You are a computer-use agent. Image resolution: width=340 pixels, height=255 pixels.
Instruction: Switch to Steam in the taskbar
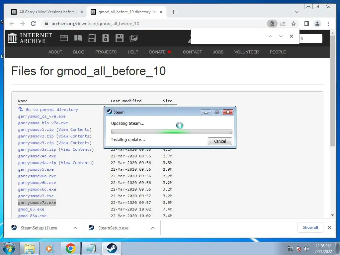pyautogui.click(x=112, y=248)
